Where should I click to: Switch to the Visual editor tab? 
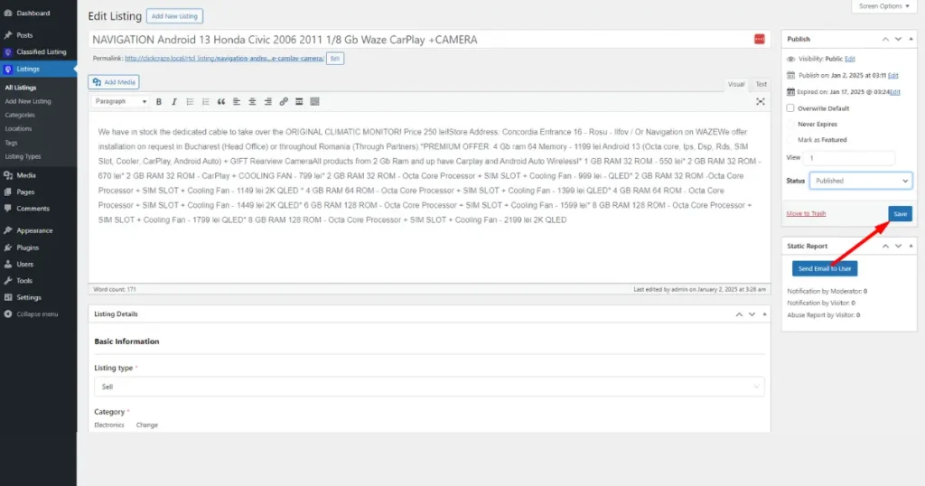736,84
